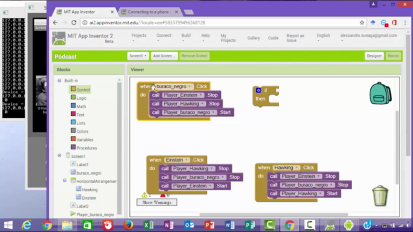Click the yellow warning triangle icon
The image size is (413, 232).
click(145, 195)
